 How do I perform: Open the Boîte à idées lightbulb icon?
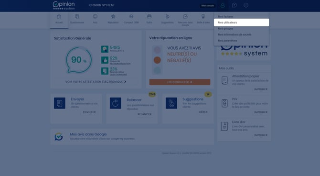pyautogui.click(x=203, y=16)
